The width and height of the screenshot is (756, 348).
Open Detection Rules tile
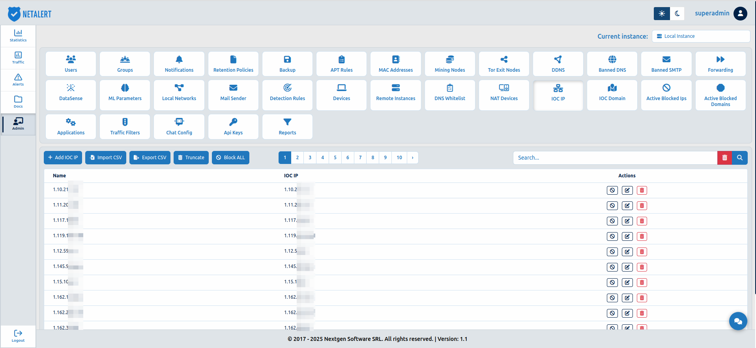pyautogui.click(x=287, y=95)
